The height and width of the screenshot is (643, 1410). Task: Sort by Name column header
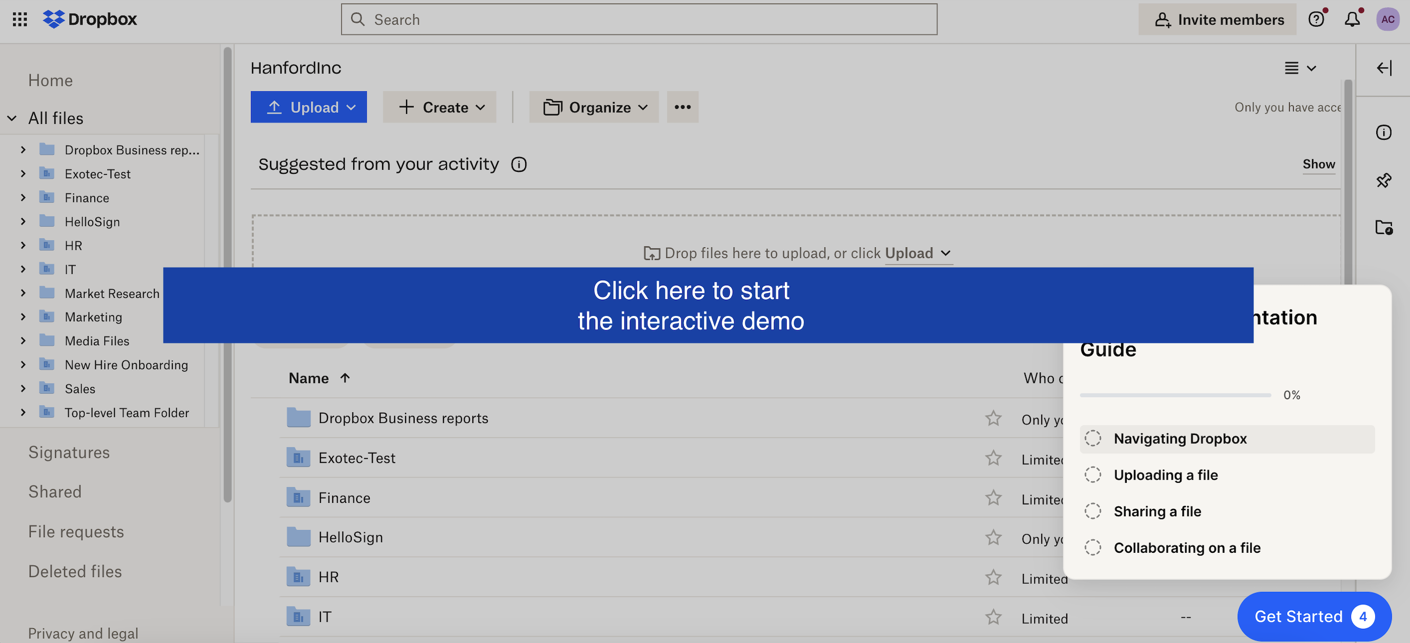tap(319, 378)
